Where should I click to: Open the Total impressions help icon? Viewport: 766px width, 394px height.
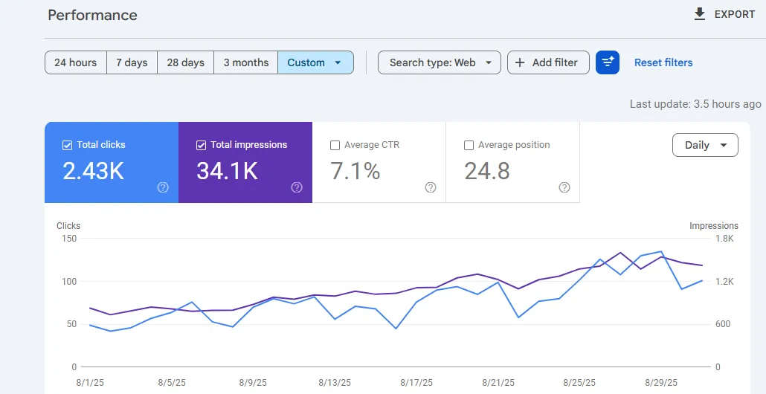coord(297,187)
